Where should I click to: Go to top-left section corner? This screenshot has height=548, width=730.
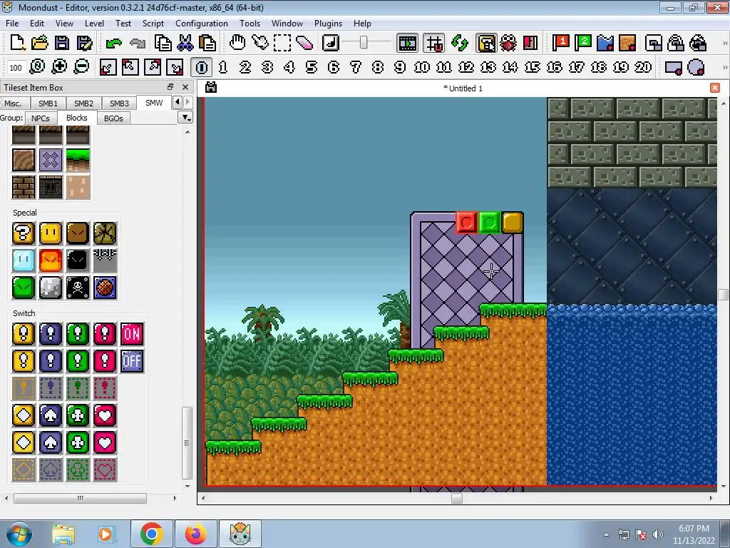coord(130,67)
